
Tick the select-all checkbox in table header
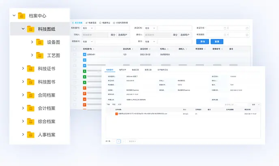[x=75, y=49]
